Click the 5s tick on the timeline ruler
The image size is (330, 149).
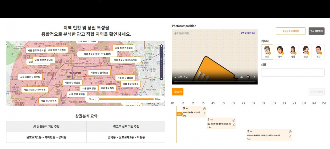pos(223,103)
